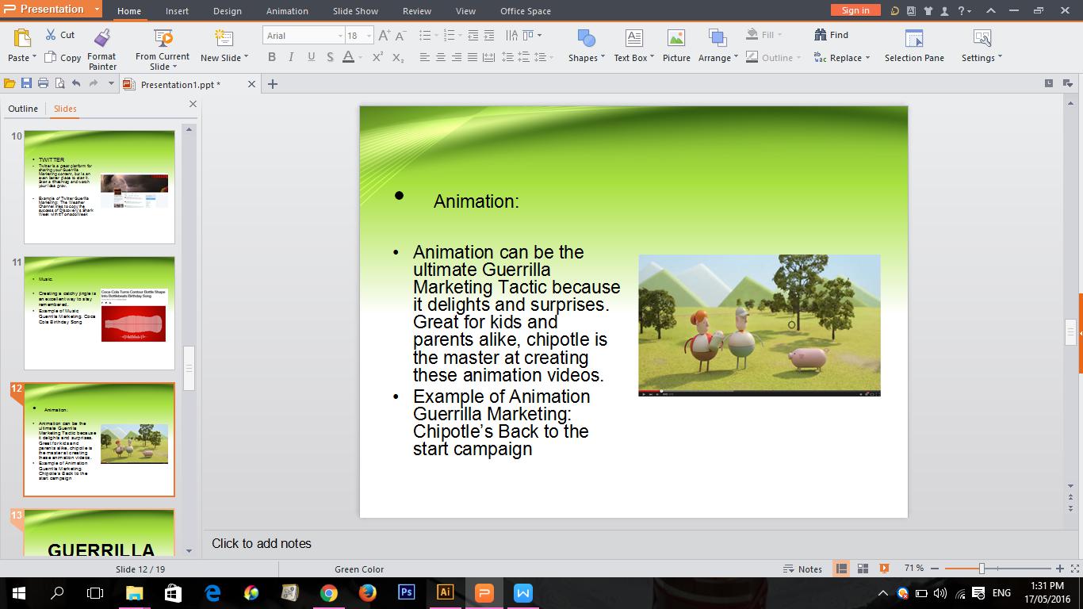The image size is (1083, 609).
Task: Open Settings in the ribbon
Action: pyautogui.click(x=982, y=45)
